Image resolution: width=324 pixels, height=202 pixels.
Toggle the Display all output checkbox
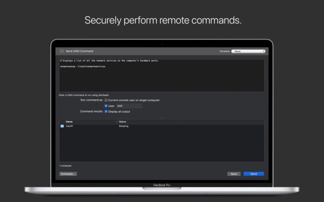tap(106, 111)
